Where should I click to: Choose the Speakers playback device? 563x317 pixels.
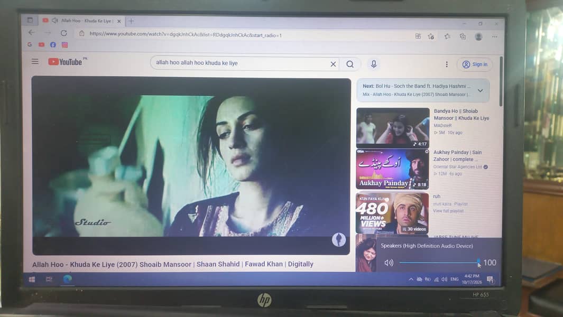(427, 246)
